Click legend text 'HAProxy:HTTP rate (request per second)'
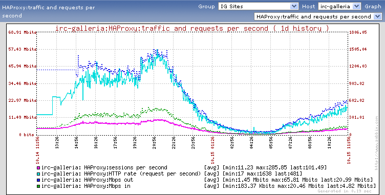The image size is (385, 195). coord(142,174)
